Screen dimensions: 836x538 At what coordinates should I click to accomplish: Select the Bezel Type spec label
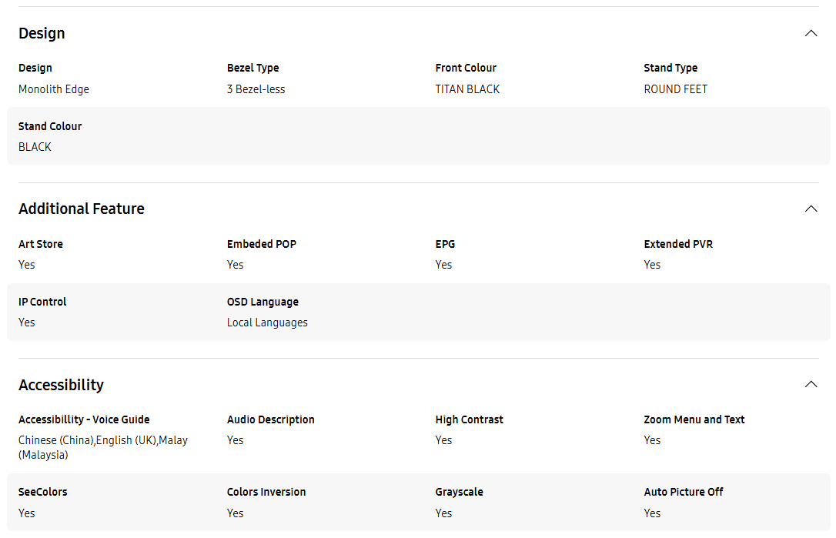point(252,68)
